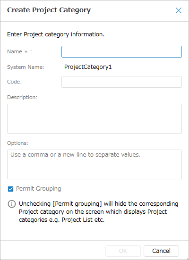
Task: Click the Options label
Action: 18,143
